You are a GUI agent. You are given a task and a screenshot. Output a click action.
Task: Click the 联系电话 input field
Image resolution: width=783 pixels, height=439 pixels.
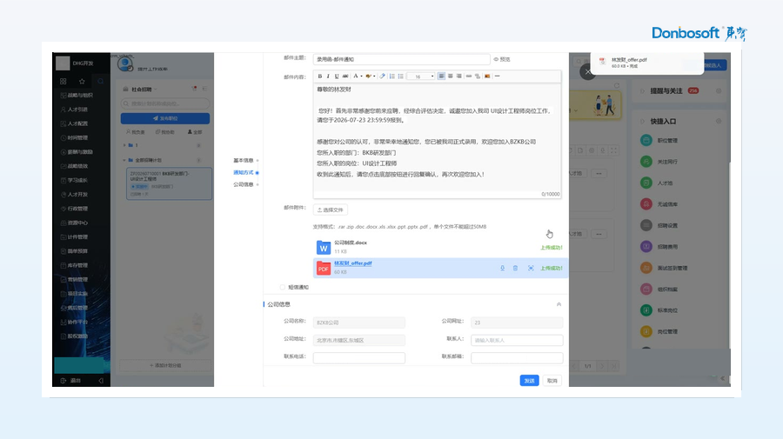[x=359, y=357]
